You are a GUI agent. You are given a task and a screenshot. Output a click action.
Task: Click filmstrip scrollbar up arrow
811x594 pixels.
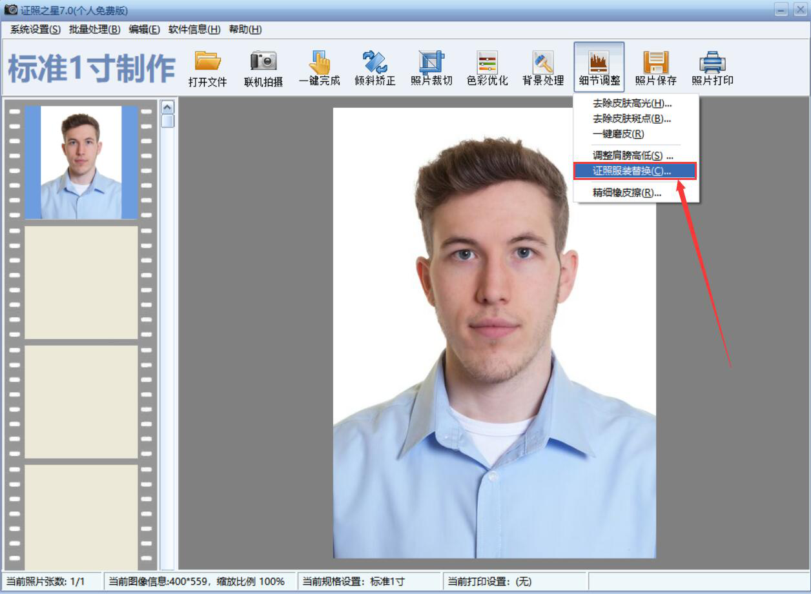168,107
